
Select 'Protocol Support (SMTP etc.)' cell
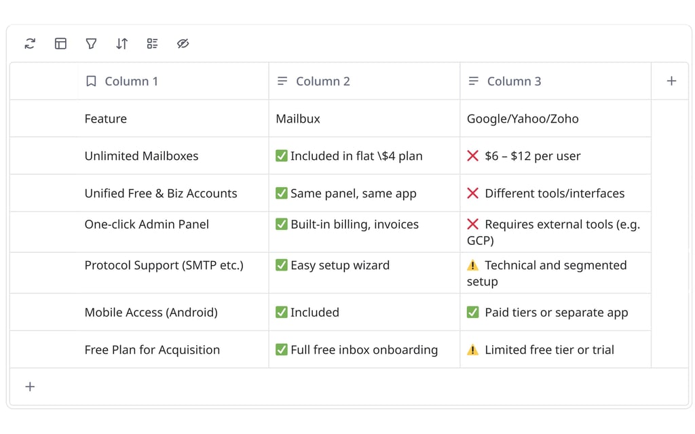point(173,273)
